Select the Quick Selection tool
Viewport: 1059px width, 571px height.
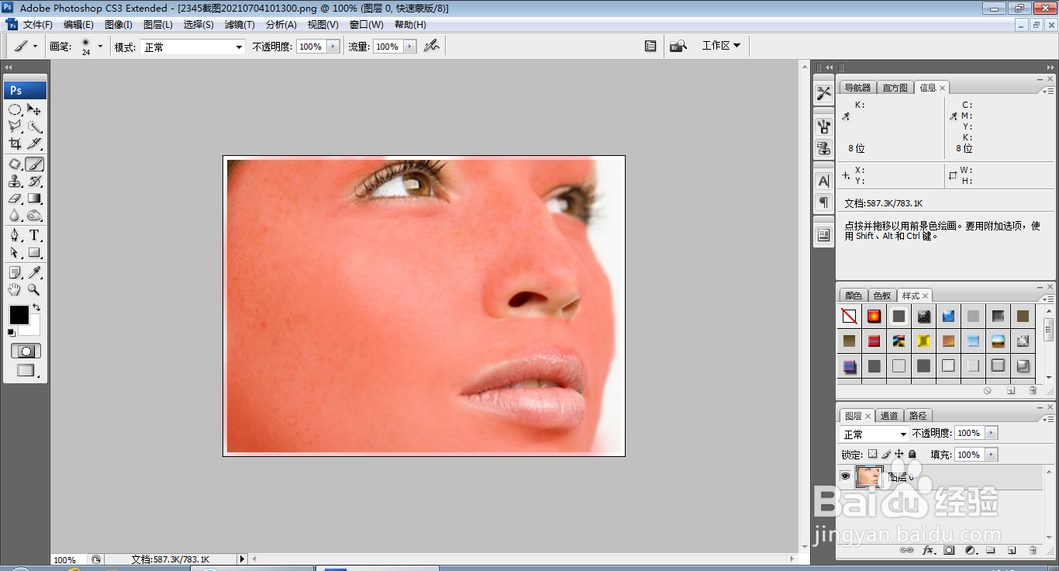click(x=34, y=126)
